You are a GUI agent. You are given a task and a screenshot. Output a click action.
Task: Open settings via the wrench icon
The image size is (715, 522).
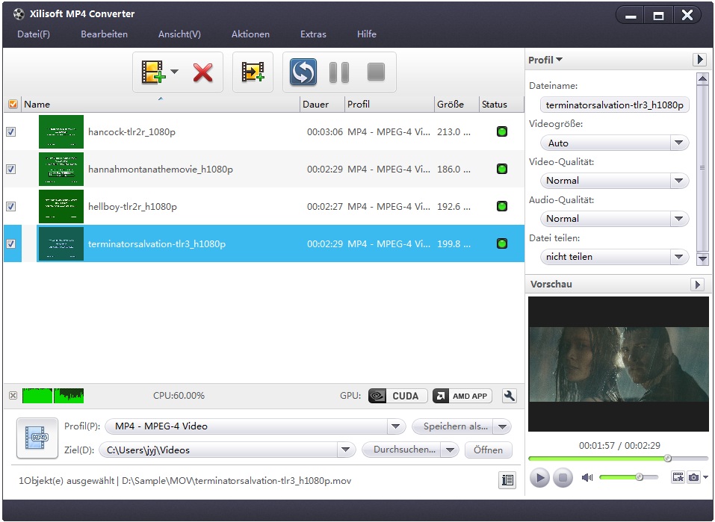click(509, 396)
